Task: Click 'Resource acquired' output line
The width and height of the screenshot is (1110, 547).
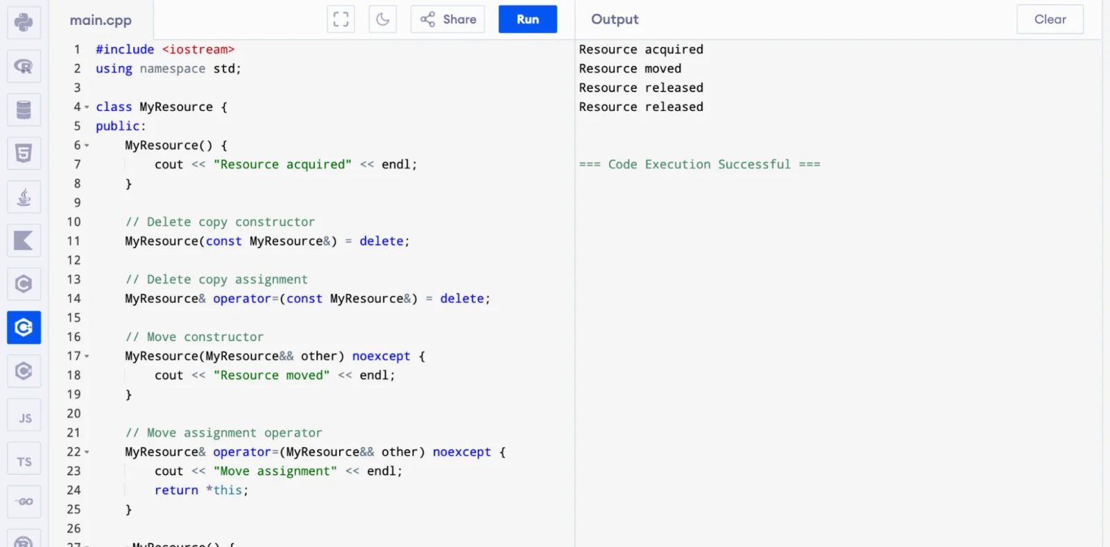Action: point(641,49)
